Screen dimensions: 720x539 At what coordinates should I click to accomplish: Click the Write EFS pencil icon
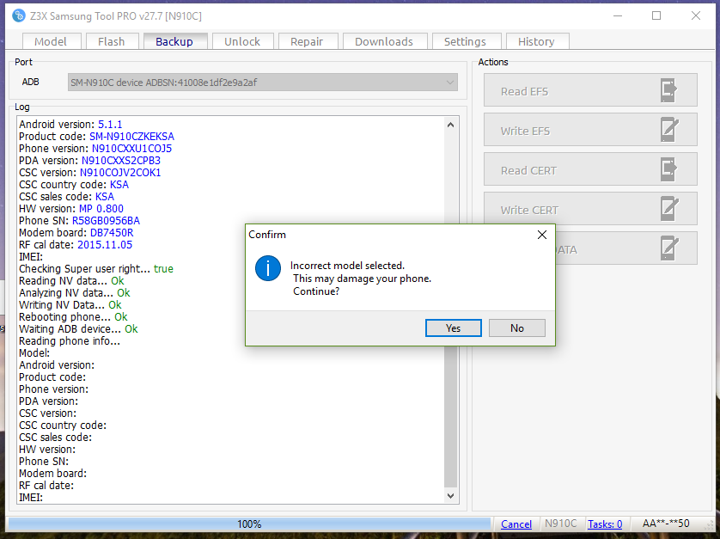pyautogui.click(x=669, y=130)
